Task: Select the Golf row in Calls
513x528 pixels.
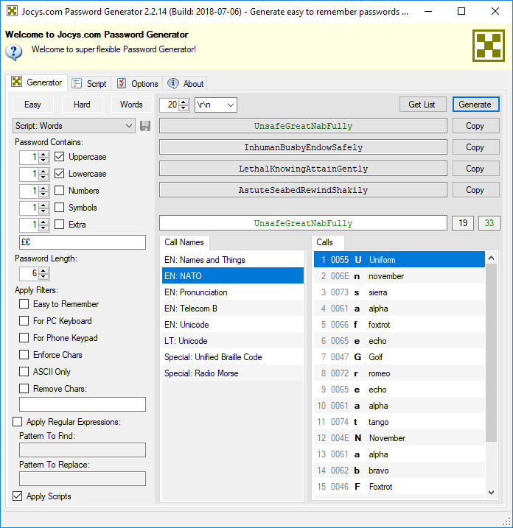Action: (399, 356)
